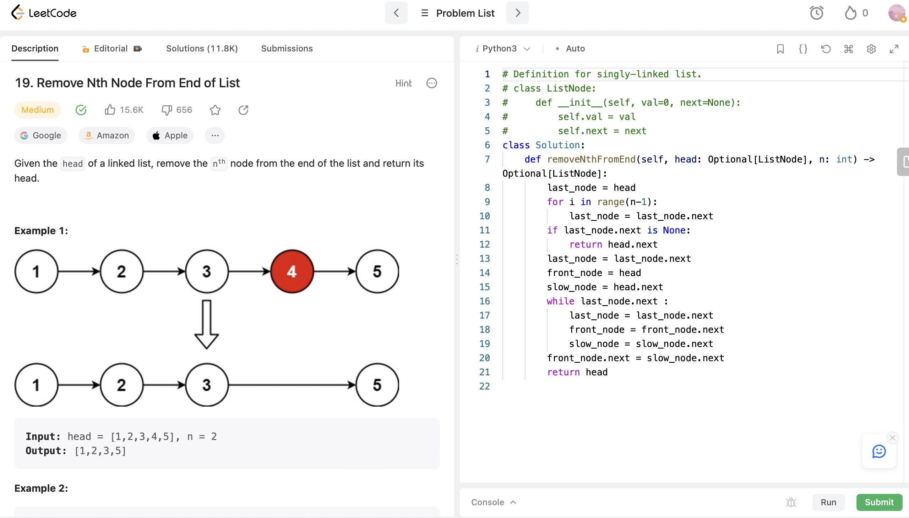The width and height of the screenshot is (909, 518).
Task: Expand the Console panel
Action: (494, 502)
